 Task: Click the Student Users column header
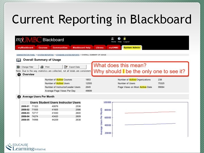pyautogui.click(x=48, y=103)
